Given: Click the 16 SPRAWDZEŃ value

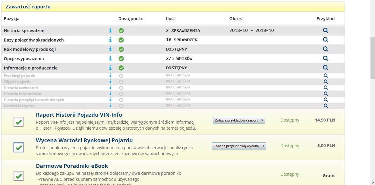Looking at the screenshot, I should click(182, 40).
